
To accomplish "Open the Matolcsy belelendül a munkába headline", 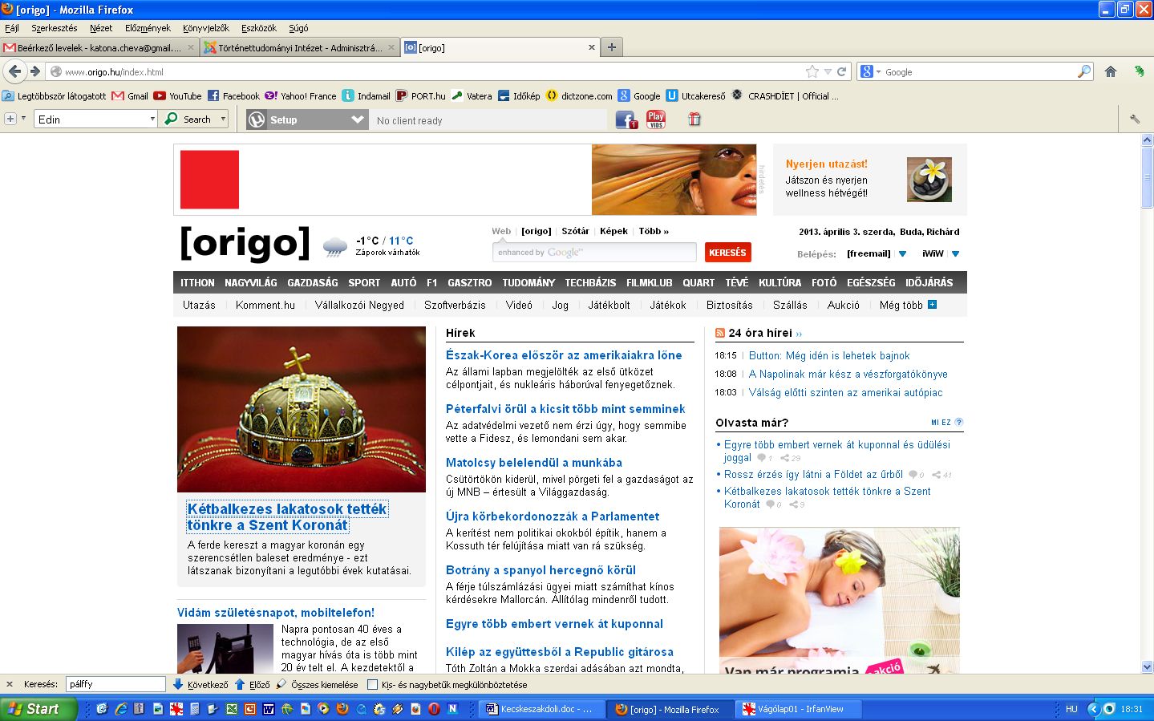I will pyautogui.click(x=534, y=463).
